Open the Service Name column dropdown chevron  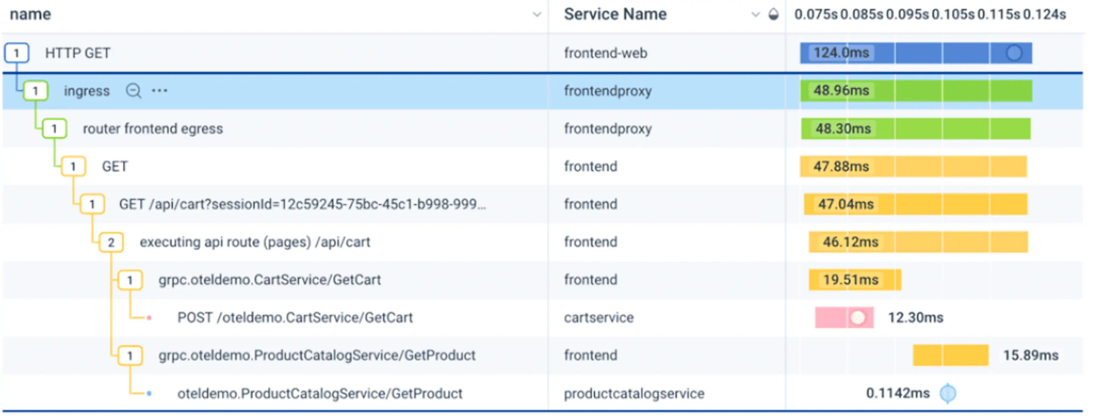755,15
